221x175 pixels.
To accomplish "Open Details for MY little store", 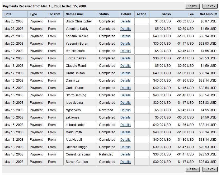I will click(x=125, y=51).
